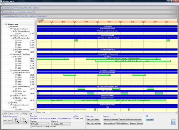Collapse the Equipments tree node
This screenshot has width=179, height=130.
click(6, 27)
